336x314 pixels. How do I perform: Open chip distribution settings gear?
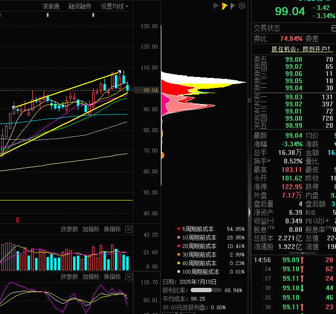tap(242, 6)
